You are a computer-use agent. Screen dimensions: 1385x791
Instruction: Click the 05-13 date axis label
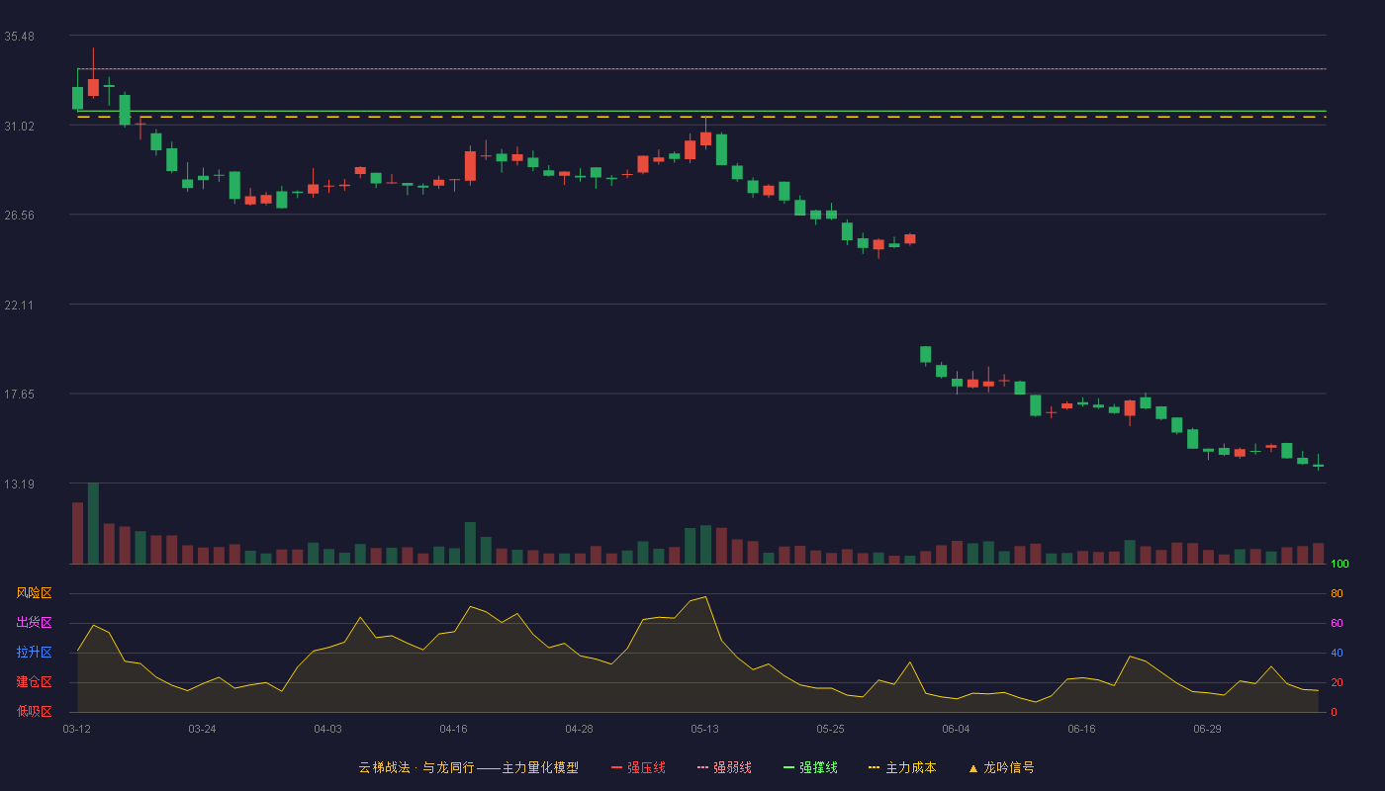(704, 729)
